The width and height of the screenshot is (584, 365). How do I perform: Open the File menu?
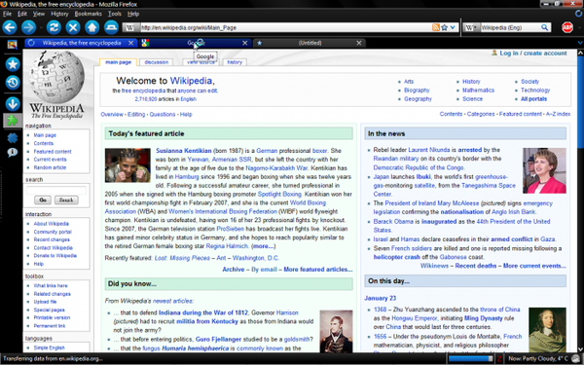tap(8, 14)
